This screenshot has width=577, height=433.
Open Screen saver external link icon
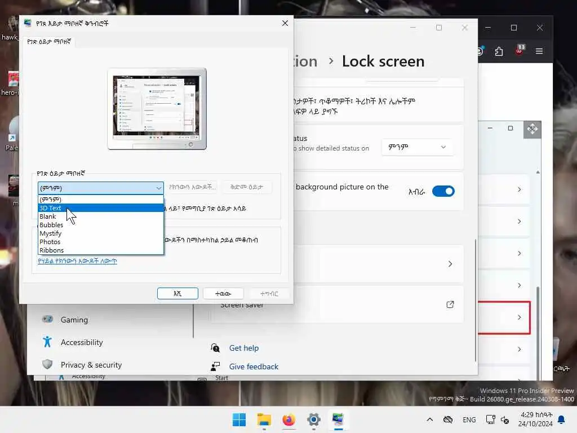[450, 304]
